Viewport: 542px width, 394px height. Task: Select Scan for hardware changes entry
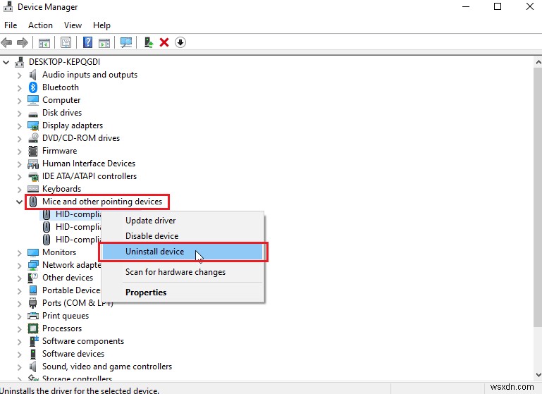pyautogui.click(x=182, y=272)
